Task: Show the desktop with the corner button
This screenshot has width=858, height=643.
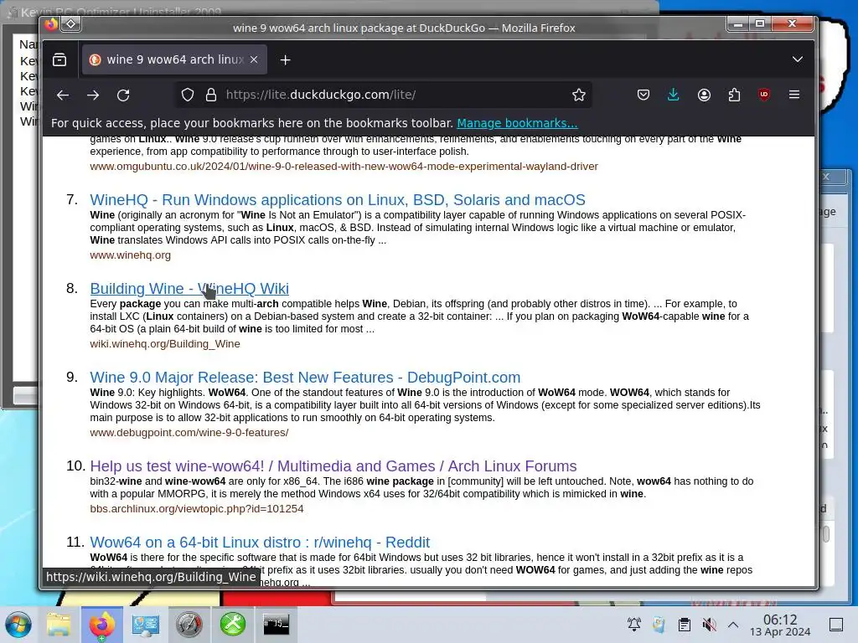Action: point(836,625)
